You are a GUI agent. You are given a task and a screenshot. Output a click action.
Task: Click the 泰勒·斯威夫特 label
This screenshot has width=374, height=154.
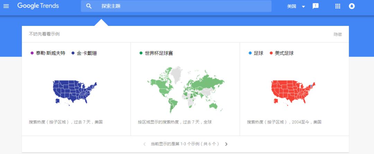[50, 53]
